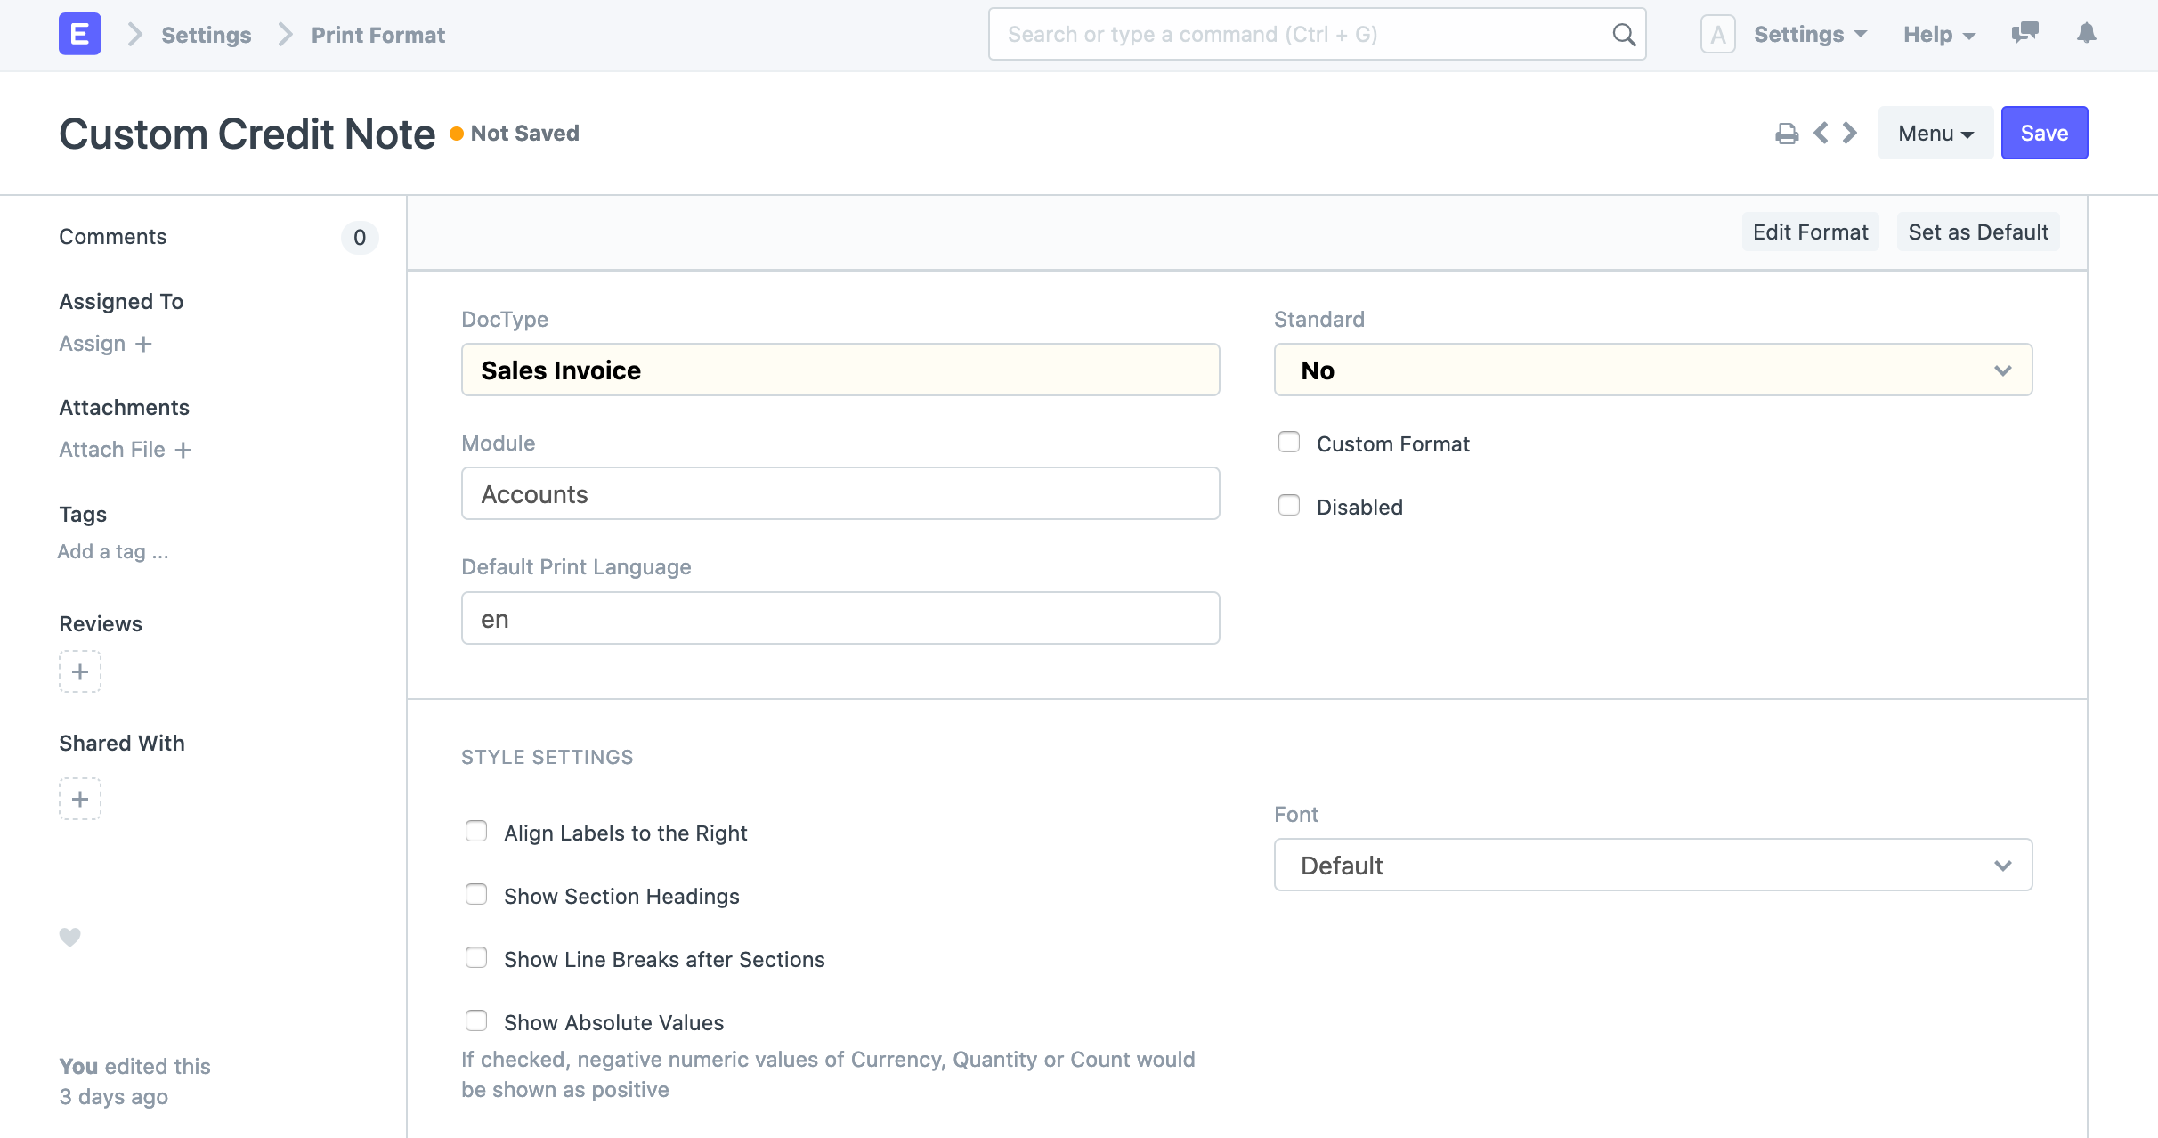Click the Edit Format button
This screenshot has height=1138, width=2158.
tap(1810, 232)
